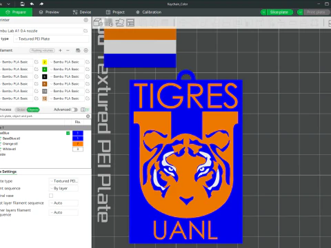Viewport: 331px width, 248px height.
Task: Toggle the Advanced mode switch
Action: [74, 110]
